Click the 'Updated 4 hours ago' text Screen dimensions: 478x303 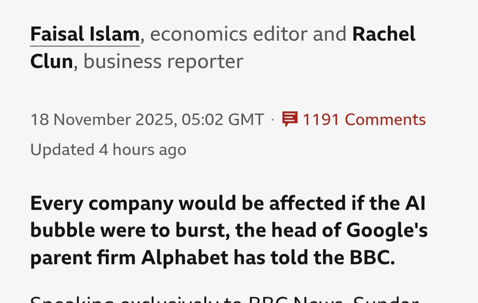(108, 150)
